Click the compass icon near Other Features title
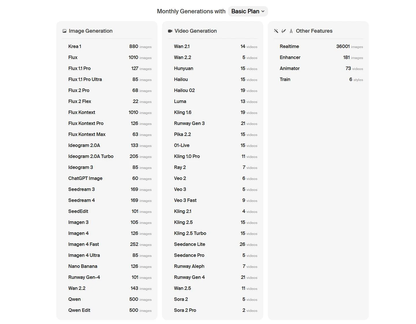Screen dimensions: 416x324 tap(291, 31)
